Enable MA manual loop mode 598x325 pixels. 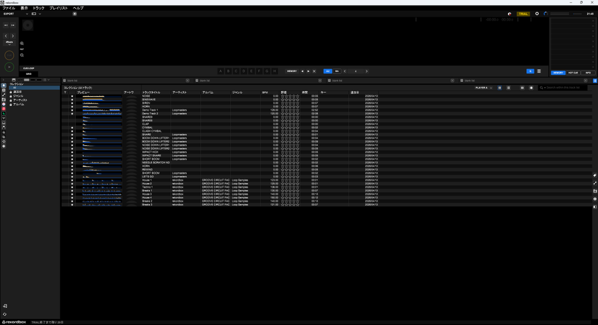[x=337, y=71]
